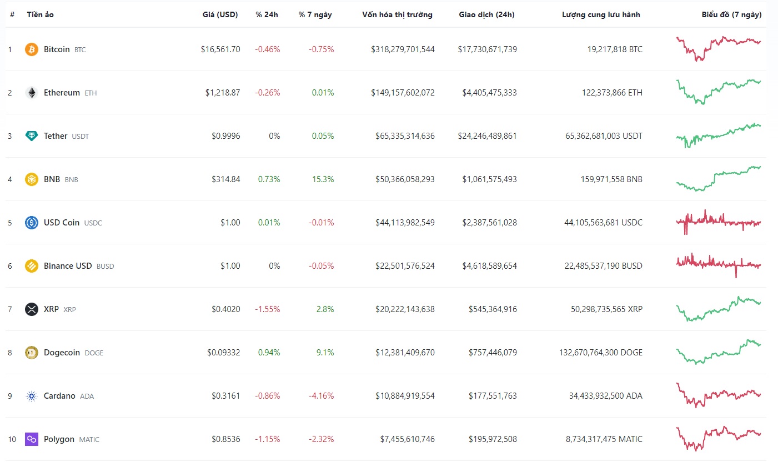
Task: Select Bitcoin price $16,561.70
Action: tap(220, 49)
